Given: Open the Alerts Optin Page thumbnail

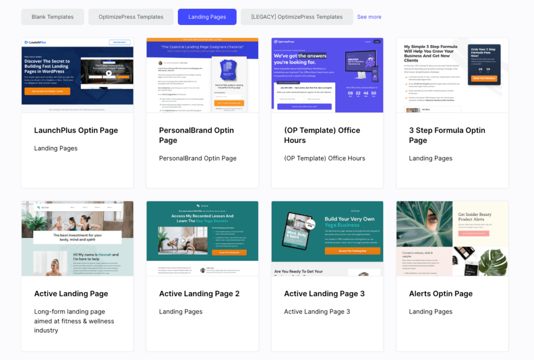Looking at the screenshot, I should coord(452,238).
